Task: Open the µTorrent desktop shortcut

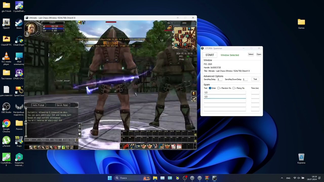Action: click(x=6, y=142)
